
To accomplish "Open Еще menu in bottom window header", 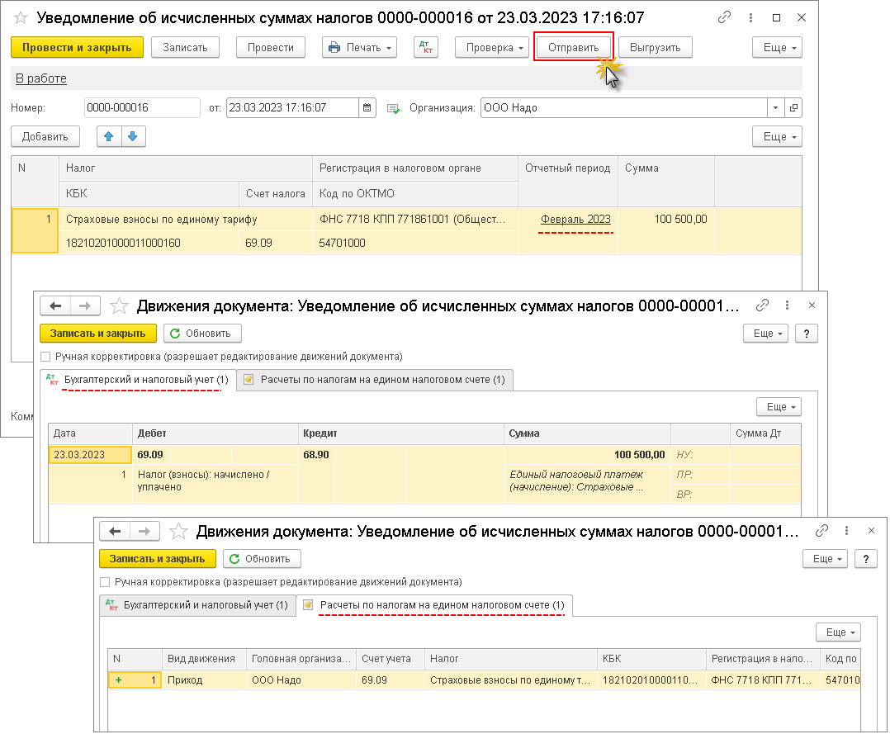I will click(x=826, y=559).
